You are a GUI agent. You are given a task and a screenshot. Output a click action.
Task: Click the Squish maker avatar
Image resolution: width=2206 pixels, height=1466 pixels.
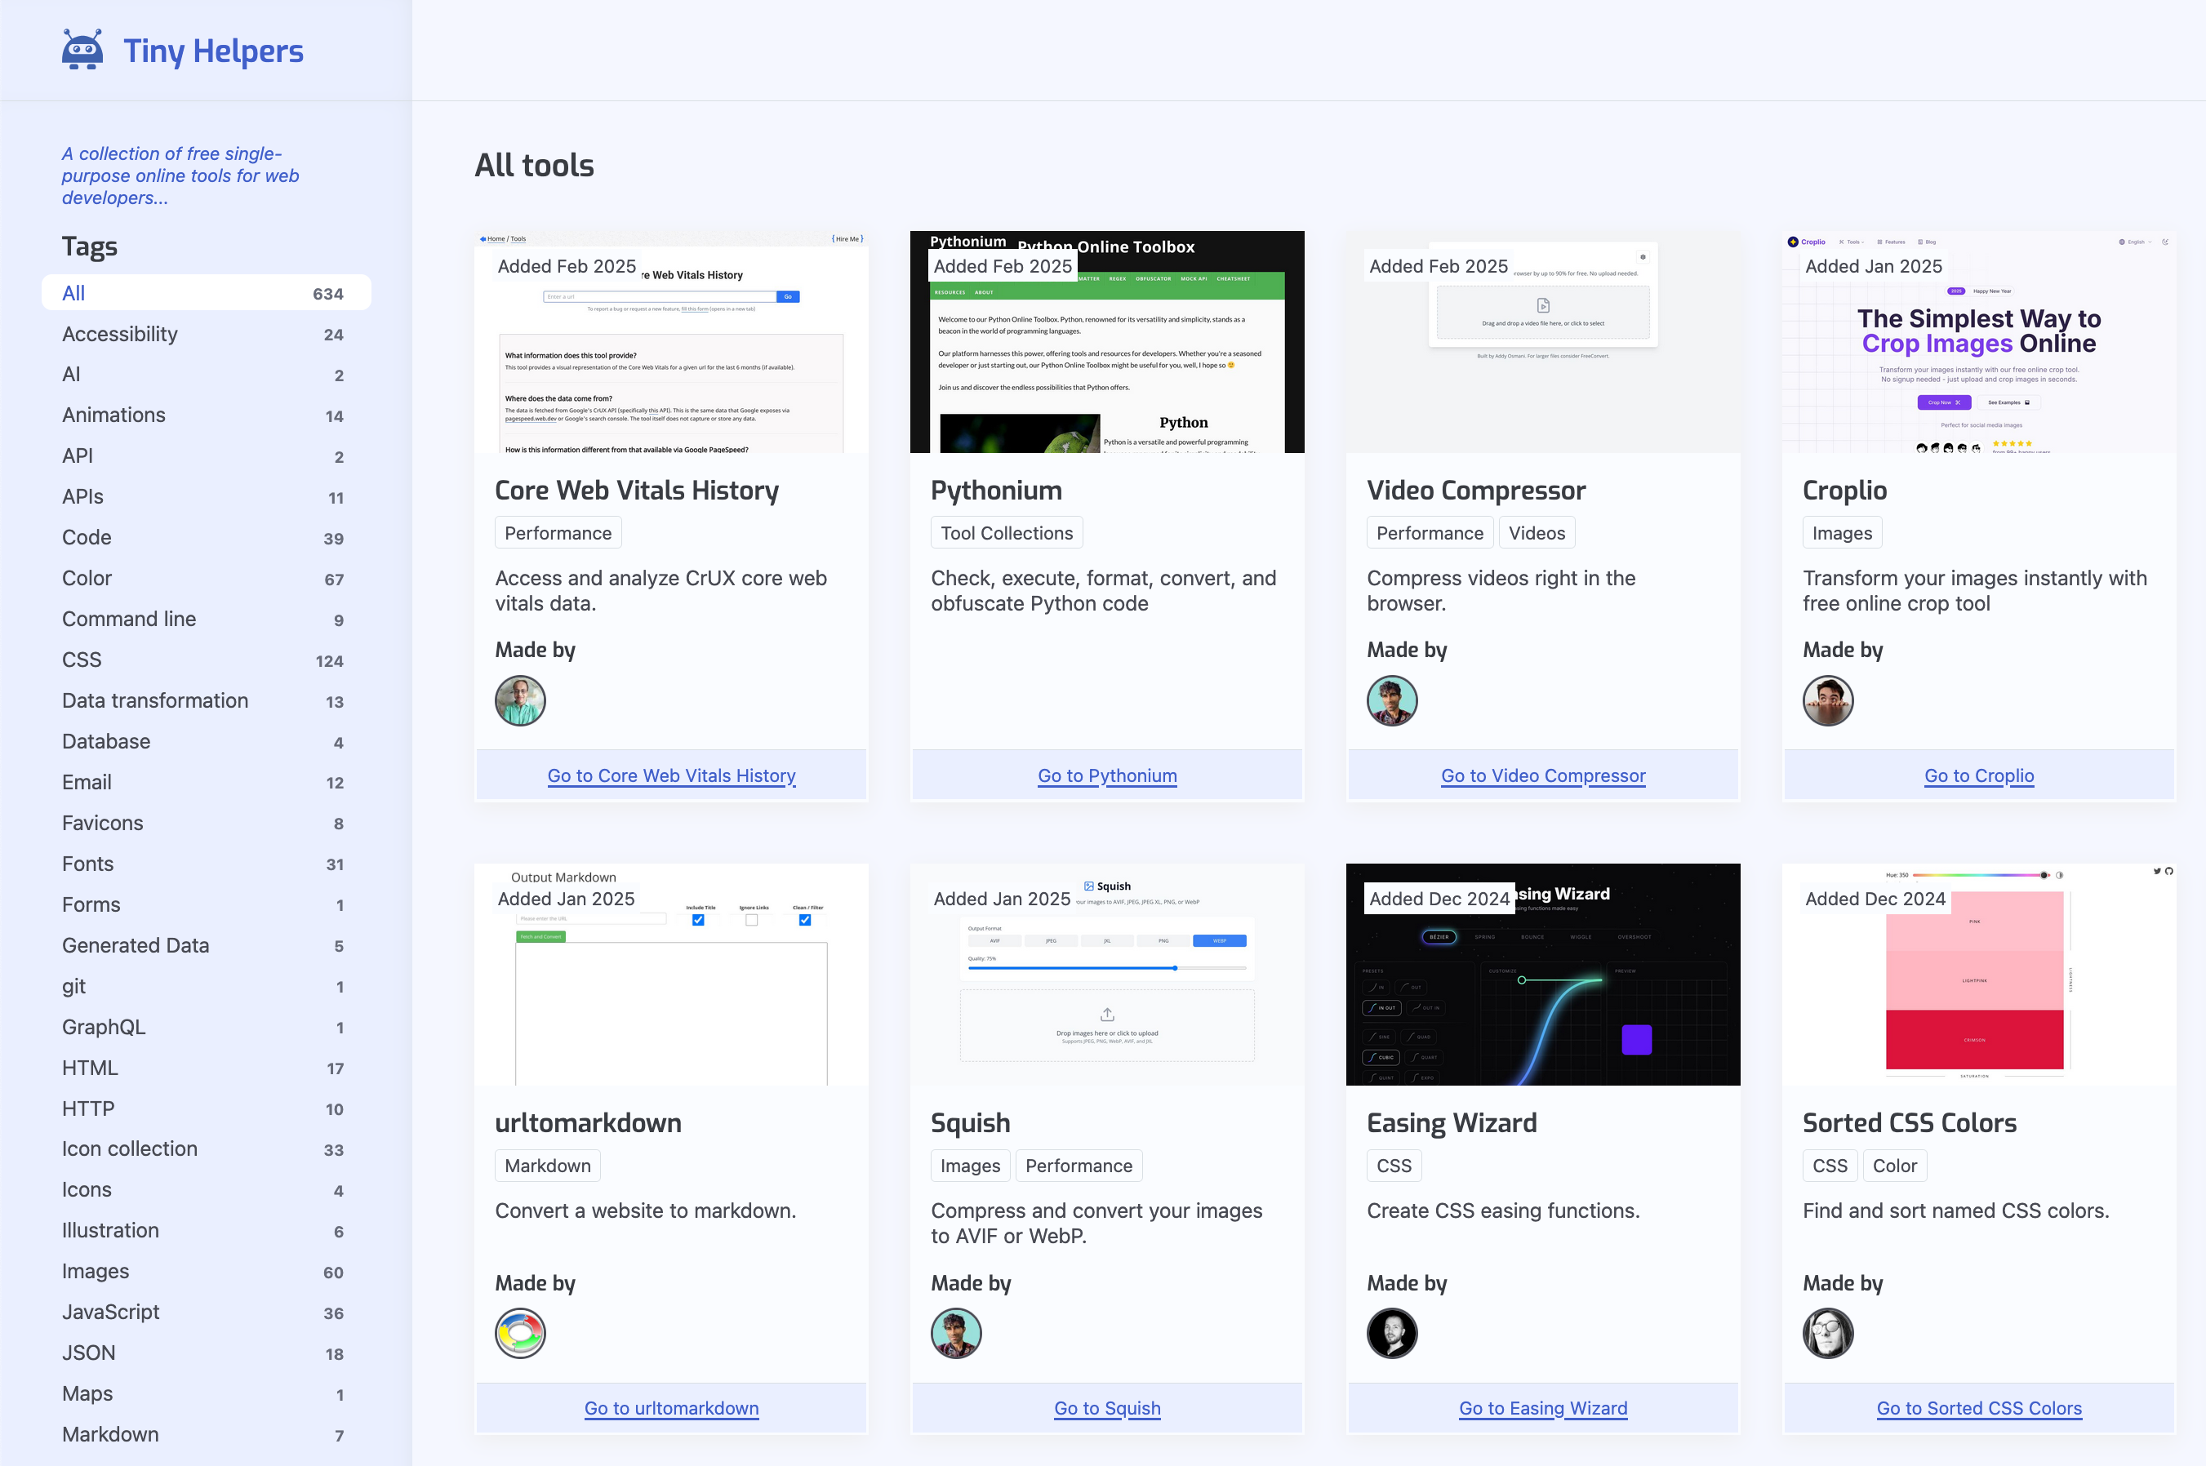click(956, 1333)
